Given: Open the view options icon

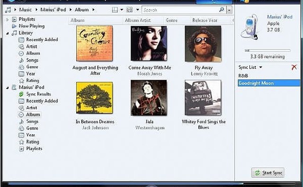Looking at the screenshot, I should pos(129,9).
